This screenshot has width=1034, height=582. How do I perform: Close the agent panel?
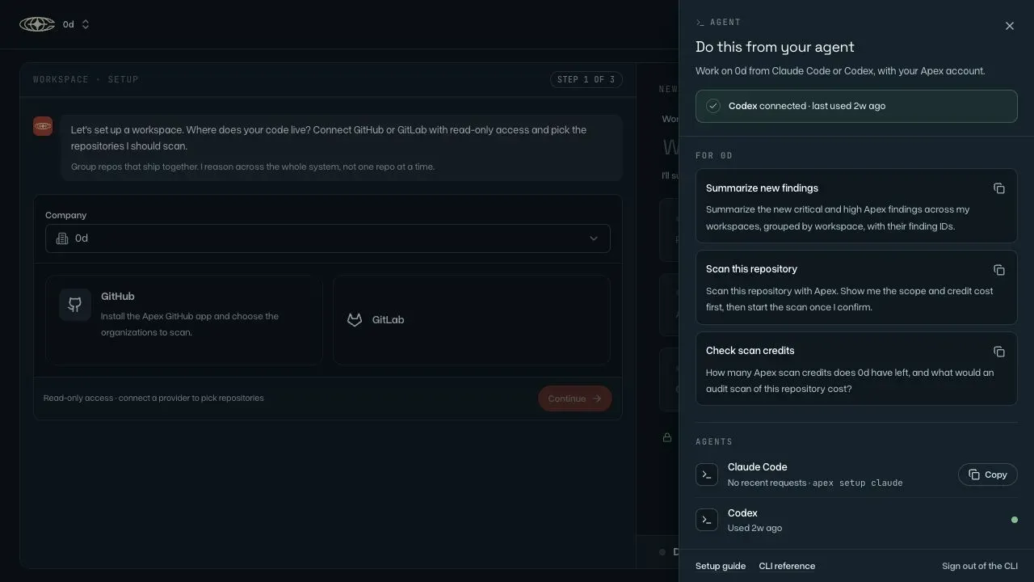click(x=1010, y=26)
